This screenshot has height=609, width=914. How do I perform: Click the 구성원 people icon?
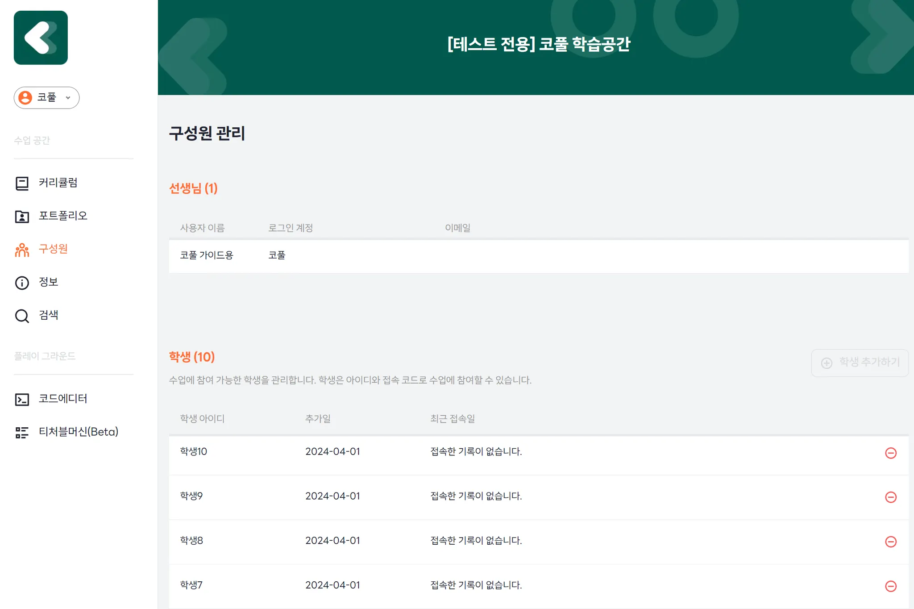click(22, 250)
